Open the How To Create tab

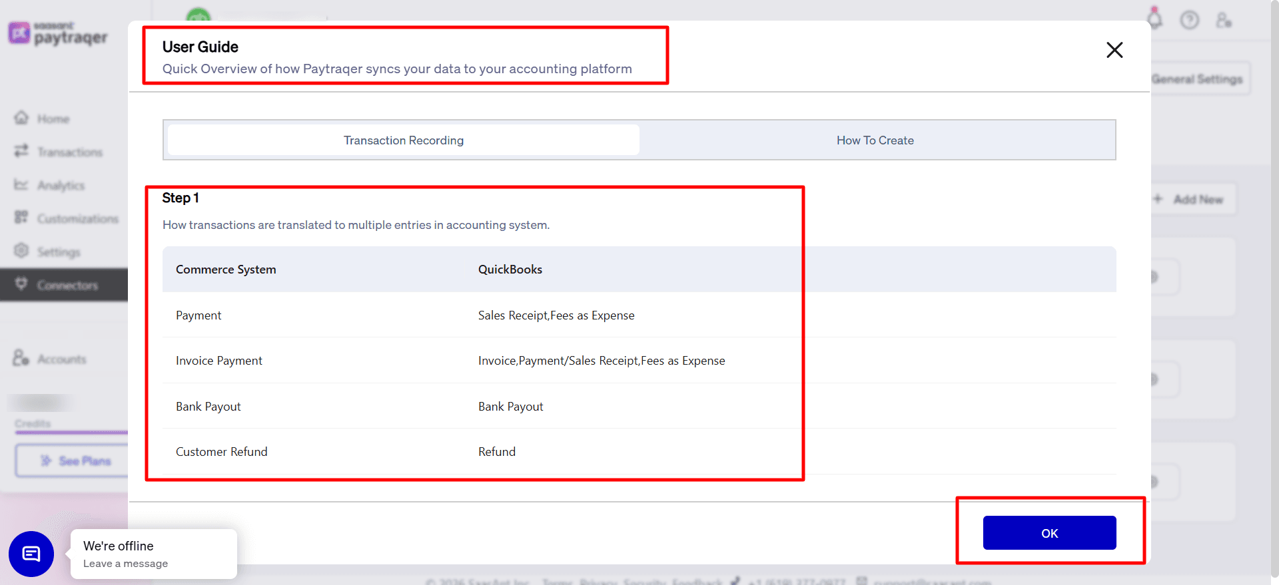(x=875, y=140)
